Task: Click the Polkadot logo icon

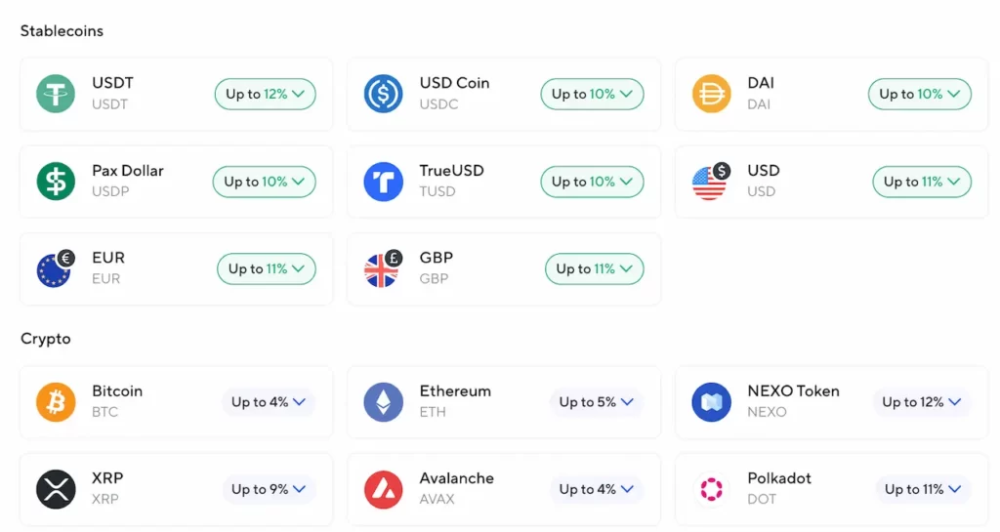Action: 711,489
